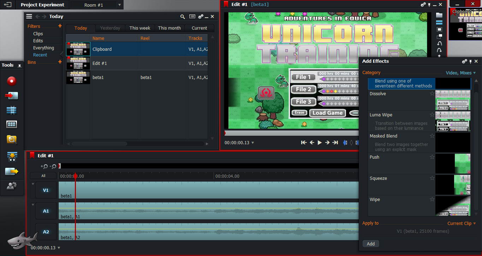Go back in the bin browser
482x256 pixels.
point(37,17)
